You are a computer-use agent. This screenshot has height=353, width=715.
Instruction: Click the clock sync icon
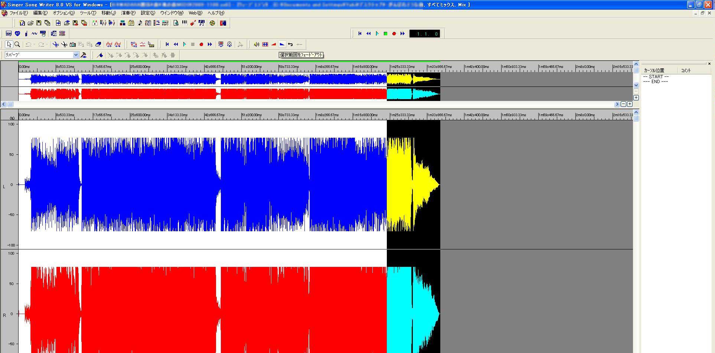coord(229,45)
